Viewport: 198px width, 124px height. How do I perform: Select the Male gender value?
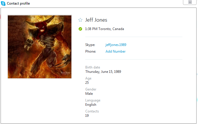pos(89,94)
